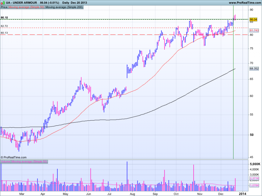This screenshot has width=262, height=196.
Task: Click the May month label on time axis
Action: 65,194
